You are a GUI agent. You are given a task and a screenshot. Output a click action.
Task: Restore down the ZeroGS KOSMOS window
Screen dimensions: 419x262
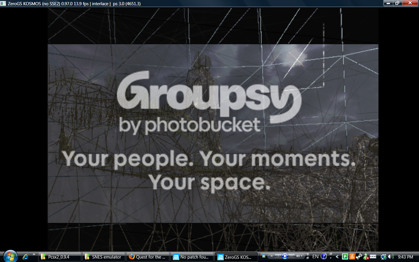coord(397,3)
